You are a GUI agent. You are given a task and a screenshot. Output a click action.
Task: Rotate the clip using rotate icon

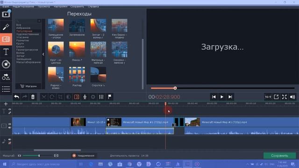point(52,97)
